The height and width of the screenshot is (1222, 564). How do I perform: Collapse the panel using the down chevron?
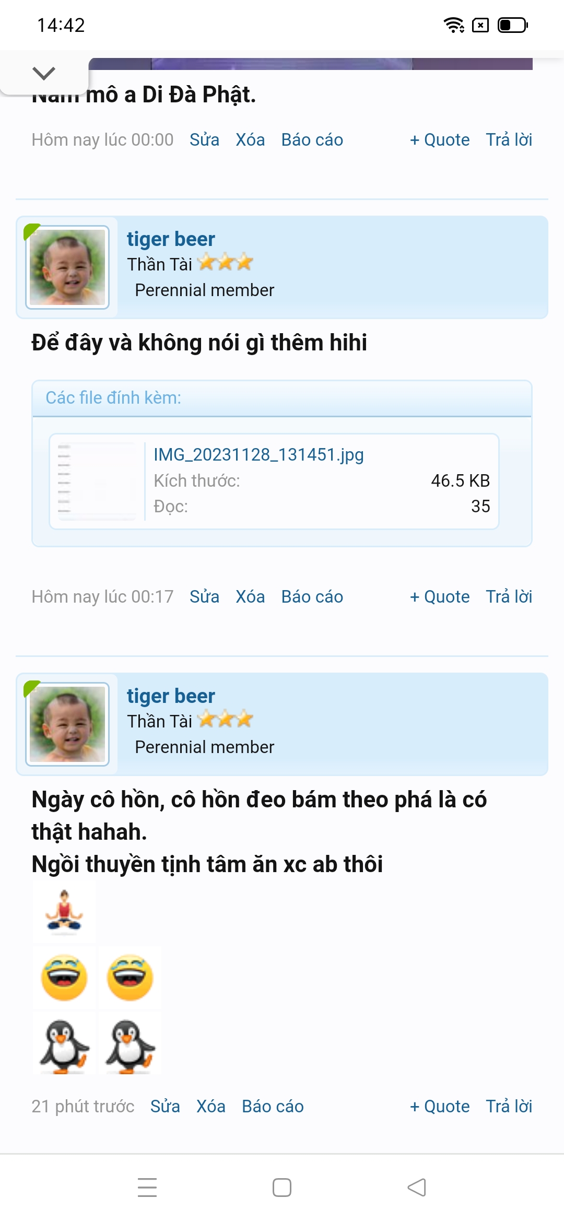(44, 73)
